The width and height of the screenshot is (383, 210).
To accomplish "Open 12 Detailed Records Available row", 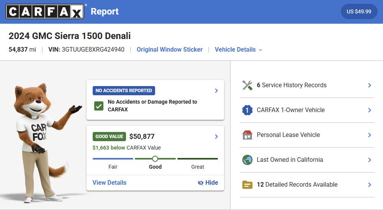I will click(307, 185).
